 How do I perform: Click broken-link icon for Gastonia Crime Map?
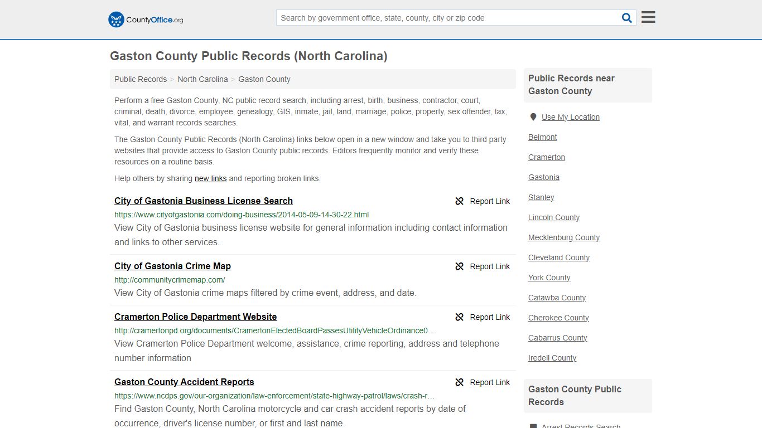point(460,266)
